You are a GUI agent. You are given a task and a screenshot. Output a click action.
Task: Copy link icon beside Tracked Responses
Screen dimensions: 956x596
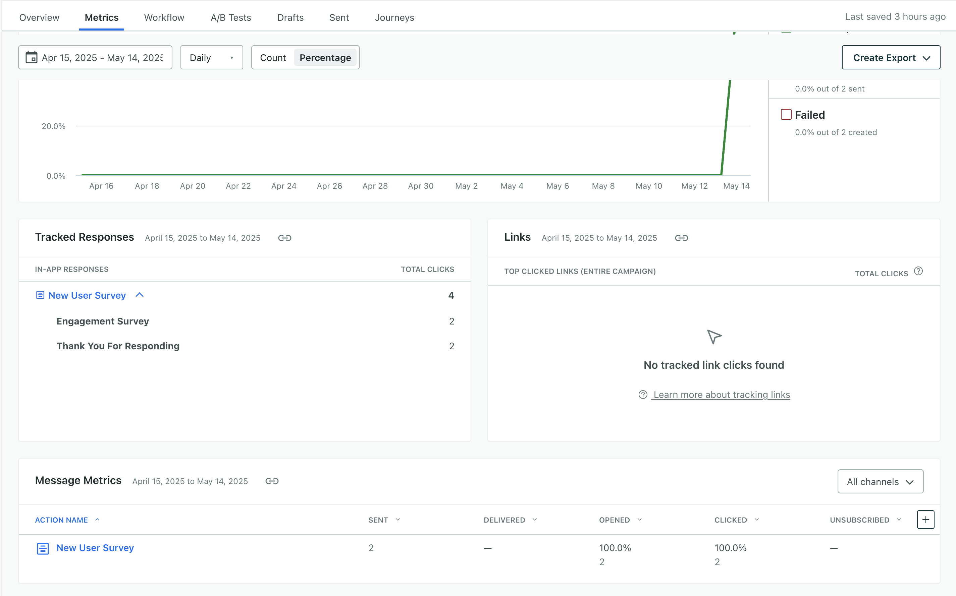point(284,238)
